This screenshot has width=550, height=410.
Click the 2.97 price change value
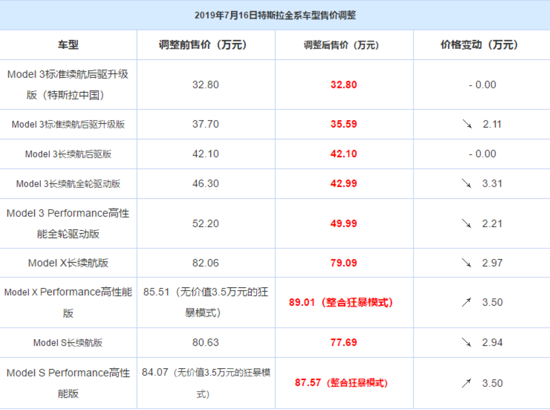492,263
